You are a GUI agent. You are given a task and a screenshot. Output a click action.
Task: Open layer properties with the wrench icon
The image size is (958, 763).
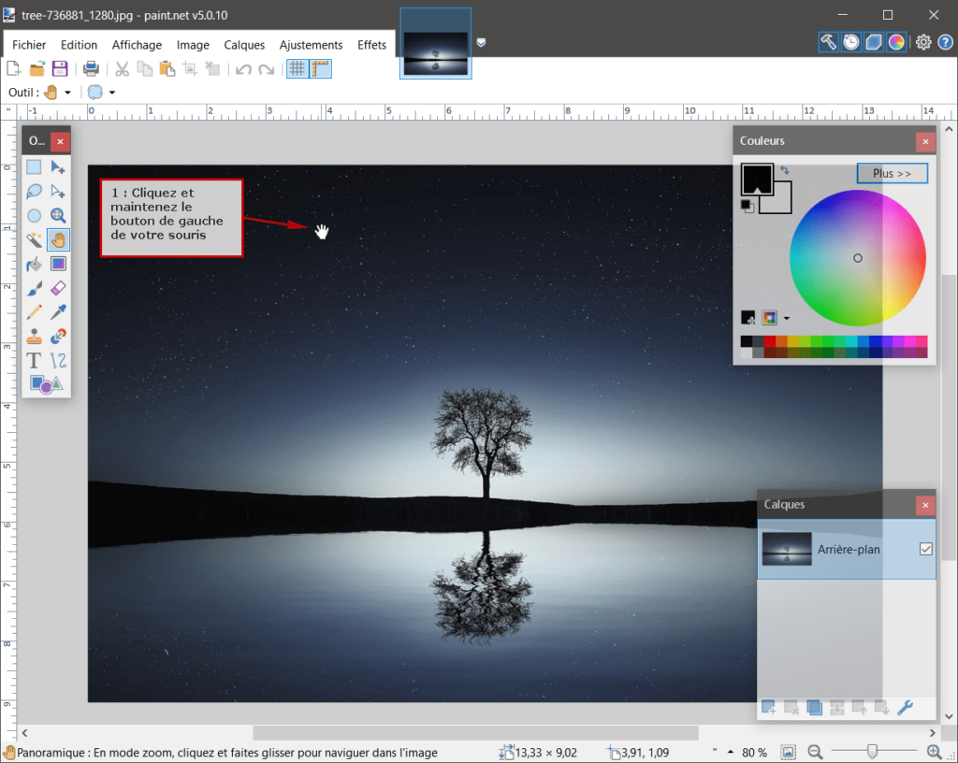(905, 708)
